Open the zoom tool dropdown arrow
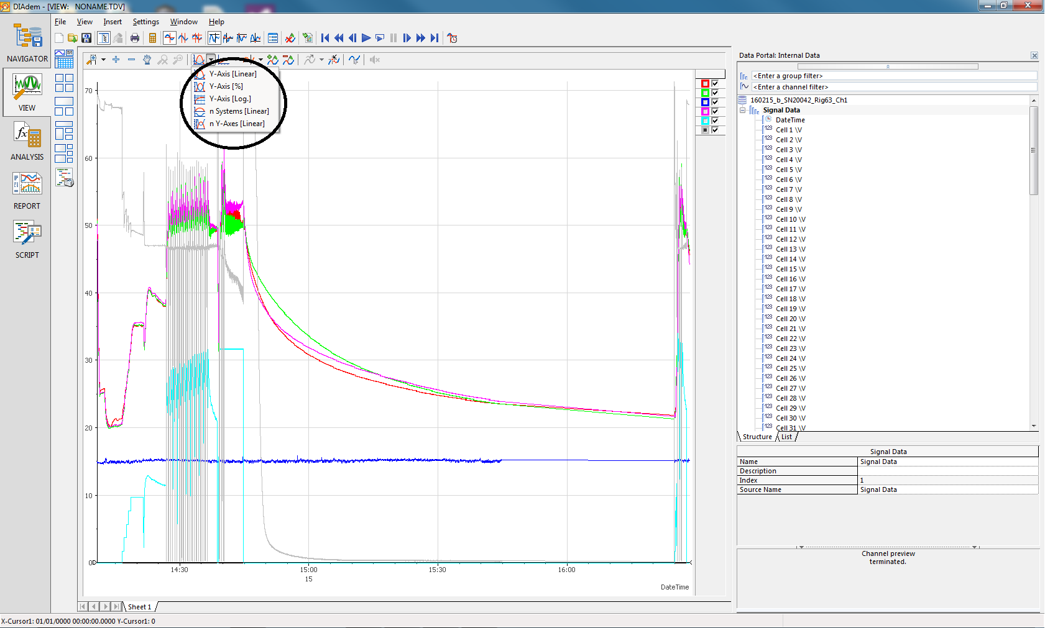Screen dimensions: 1045x628 [103, 60]
